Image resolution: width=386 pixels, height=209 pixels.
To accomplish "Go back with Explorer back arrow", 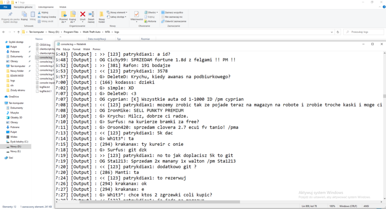I will coord(4,32).
